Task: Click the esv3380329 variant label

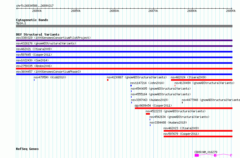Action: (x=53, y=38)
